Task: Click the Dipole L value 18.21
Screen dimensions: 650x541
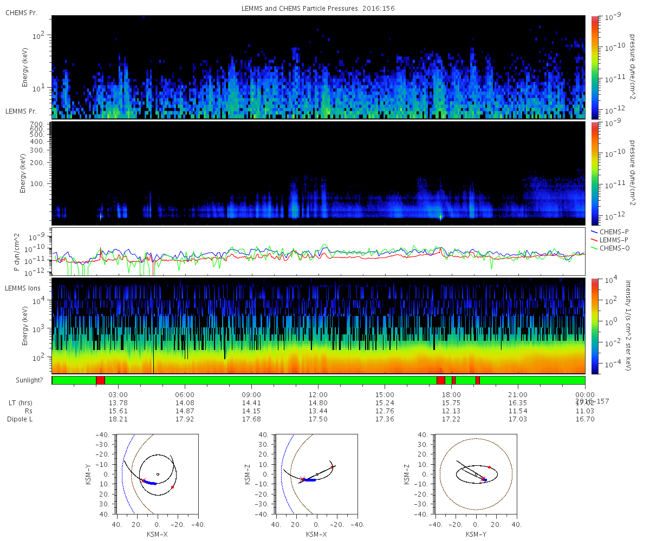Action: tap(119, 419)
